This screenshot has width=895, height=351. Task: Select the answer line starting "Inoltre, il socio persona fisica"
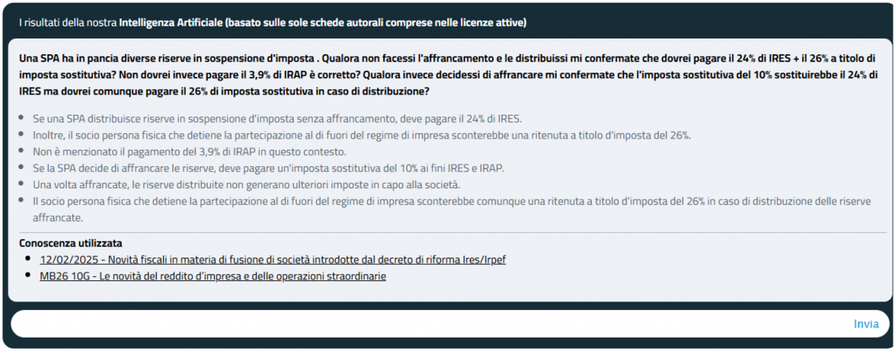(361, 135)
